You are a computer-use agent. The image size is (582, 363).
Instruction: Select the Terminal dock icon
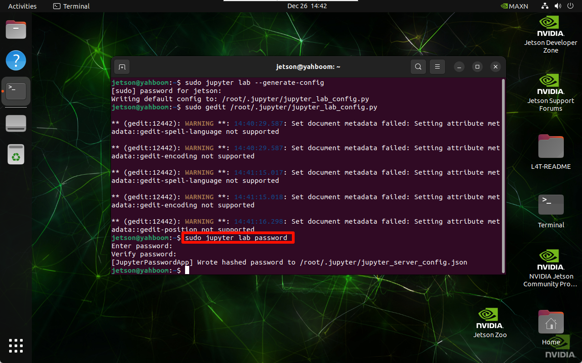[x=16, y=91]
